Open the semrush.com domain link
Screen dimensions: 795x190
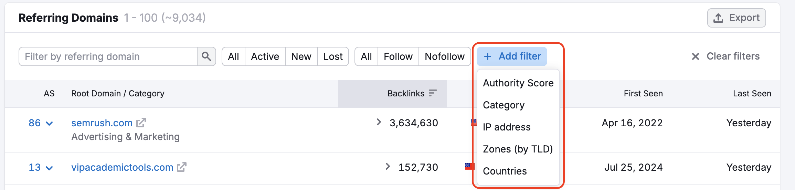(102, 123)
